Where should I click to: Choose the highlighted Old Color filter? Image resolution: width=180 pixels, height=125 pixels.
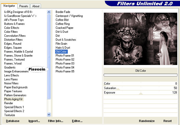click(x=61, y=52)
